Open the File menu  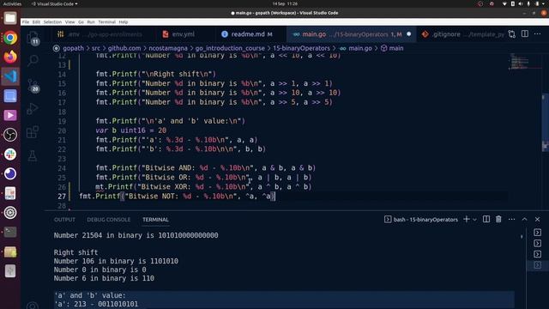[26, 21]
